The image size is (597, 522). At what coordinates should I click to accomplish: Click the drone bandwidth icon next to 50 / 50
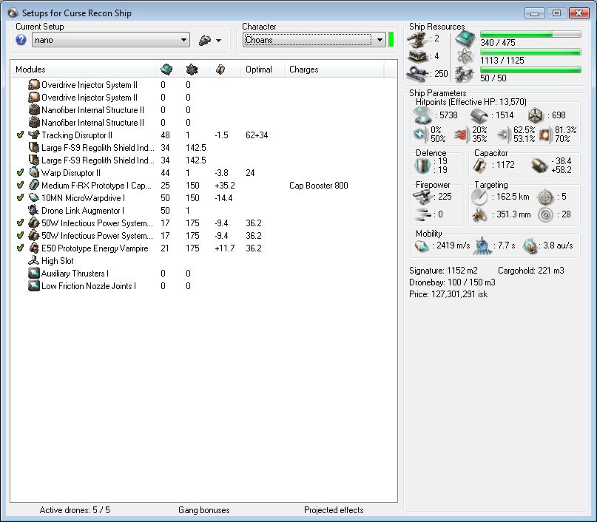point(465,74)
